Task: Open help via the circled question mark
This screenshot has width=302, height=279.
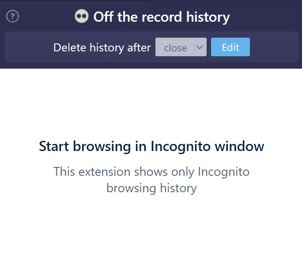Action: [x=13, y=17]
